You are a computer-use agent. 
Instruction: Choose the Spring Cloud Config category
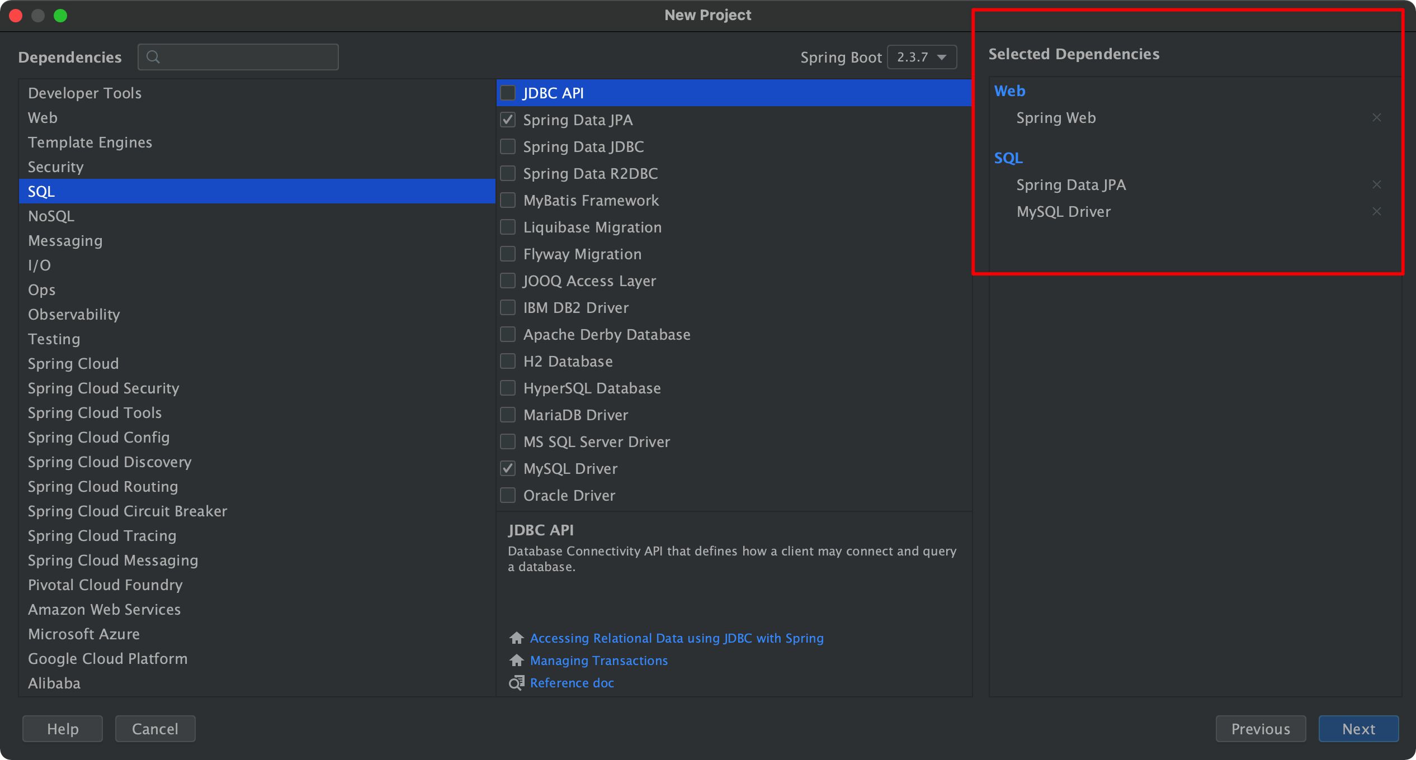98,438
